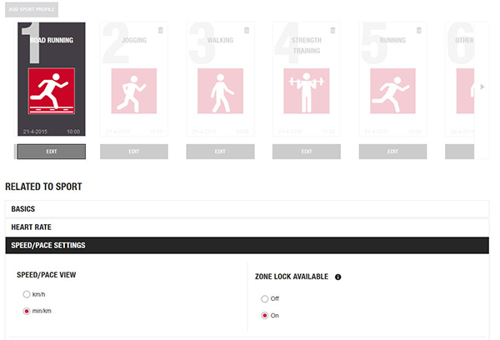Select the Walking sport profile icon
This screenshot has height=340, width=500.
220,91
